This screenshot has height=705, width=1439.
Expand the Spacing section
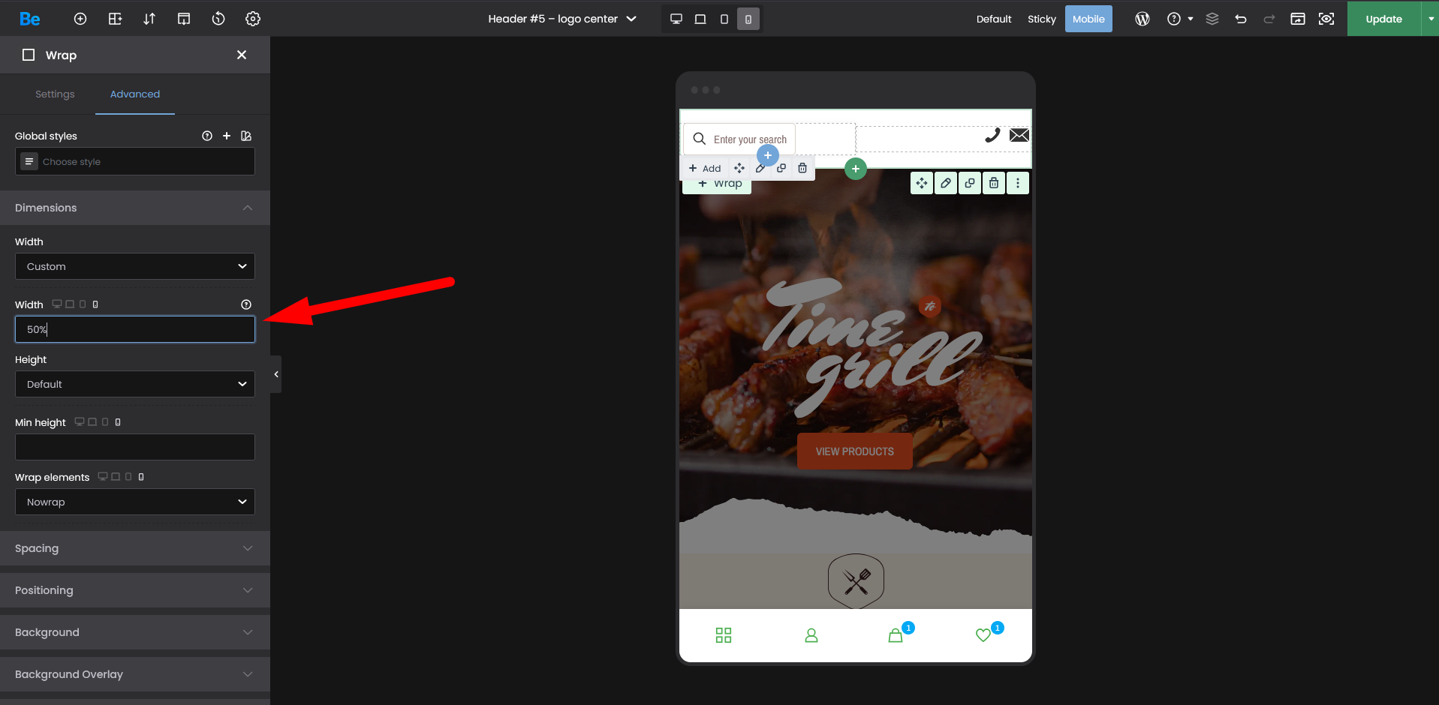tap(135, 548)
